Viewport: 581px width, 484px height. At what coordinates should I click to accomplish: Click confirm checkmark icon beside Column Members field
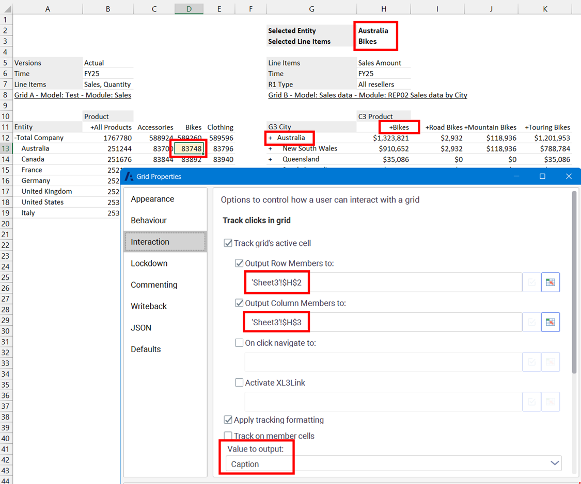tap(531, 322)
